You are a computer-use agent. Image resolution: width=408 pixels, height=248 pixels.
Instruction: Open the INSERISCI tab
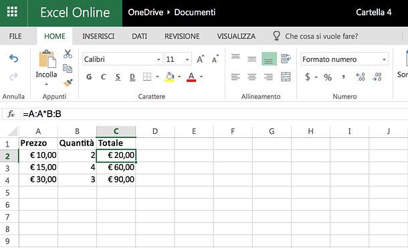point(98,36)
